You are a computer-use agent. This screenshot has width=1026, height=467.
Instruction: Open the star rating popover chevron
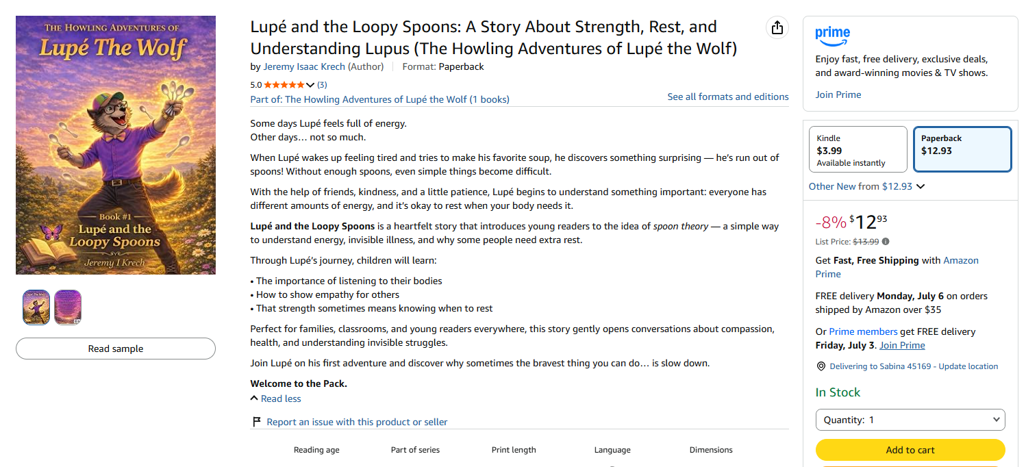pos(310,85)
